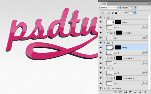The width and height of the screenshot is (151, 94).
Task: Select the 3d 3 layer
Action: (125, 83)
